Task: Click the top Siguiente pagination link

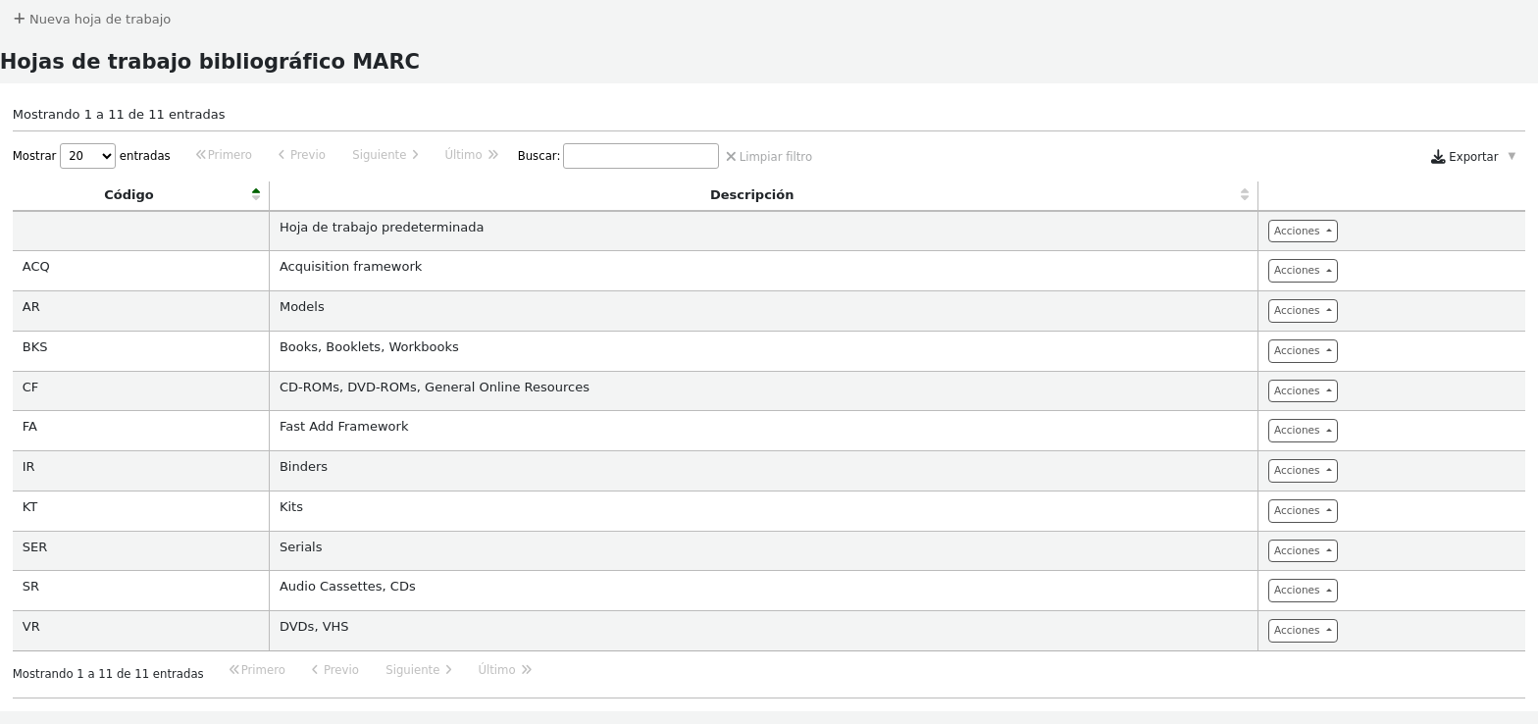Action: pyautogui.click(x=385, y=155)
